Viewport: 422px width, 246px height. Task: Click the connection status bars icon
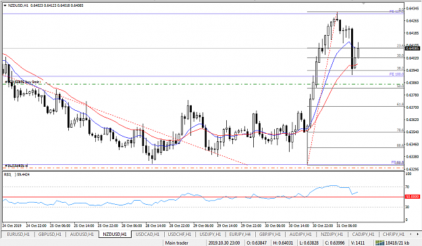[x=379, y=243]
